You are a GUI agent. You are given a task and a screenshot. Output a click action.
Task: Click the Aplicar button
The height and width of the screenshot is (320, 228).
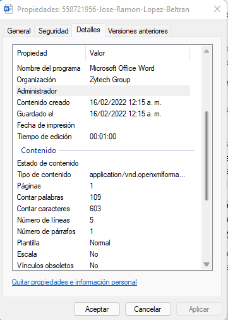(x=199, y=309)
